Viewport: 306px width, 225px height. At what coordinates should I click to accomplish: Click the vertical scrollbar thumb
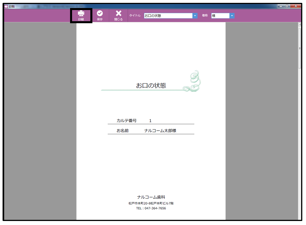point(300,48)
